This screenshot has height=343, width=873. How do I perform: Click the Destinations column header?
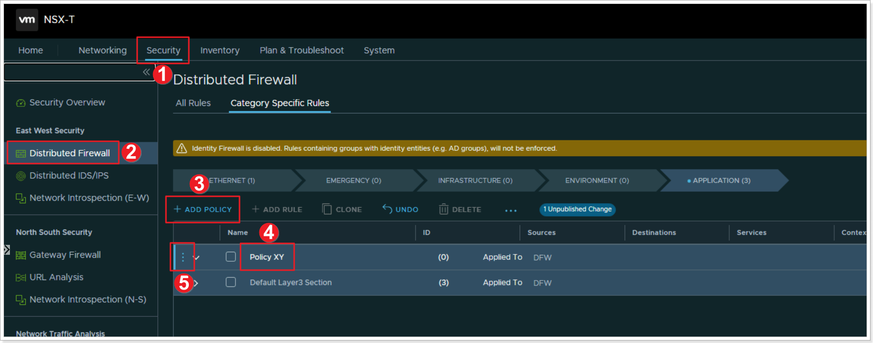click(x=654, y=232)
